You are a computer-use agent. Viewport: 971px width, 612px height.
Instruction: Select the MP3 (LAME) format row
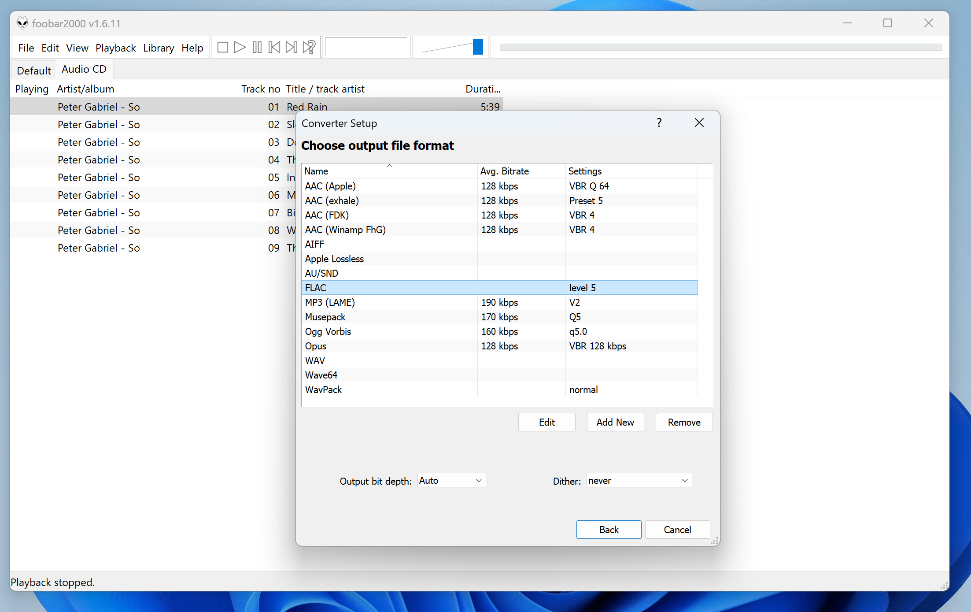[499, 302]
